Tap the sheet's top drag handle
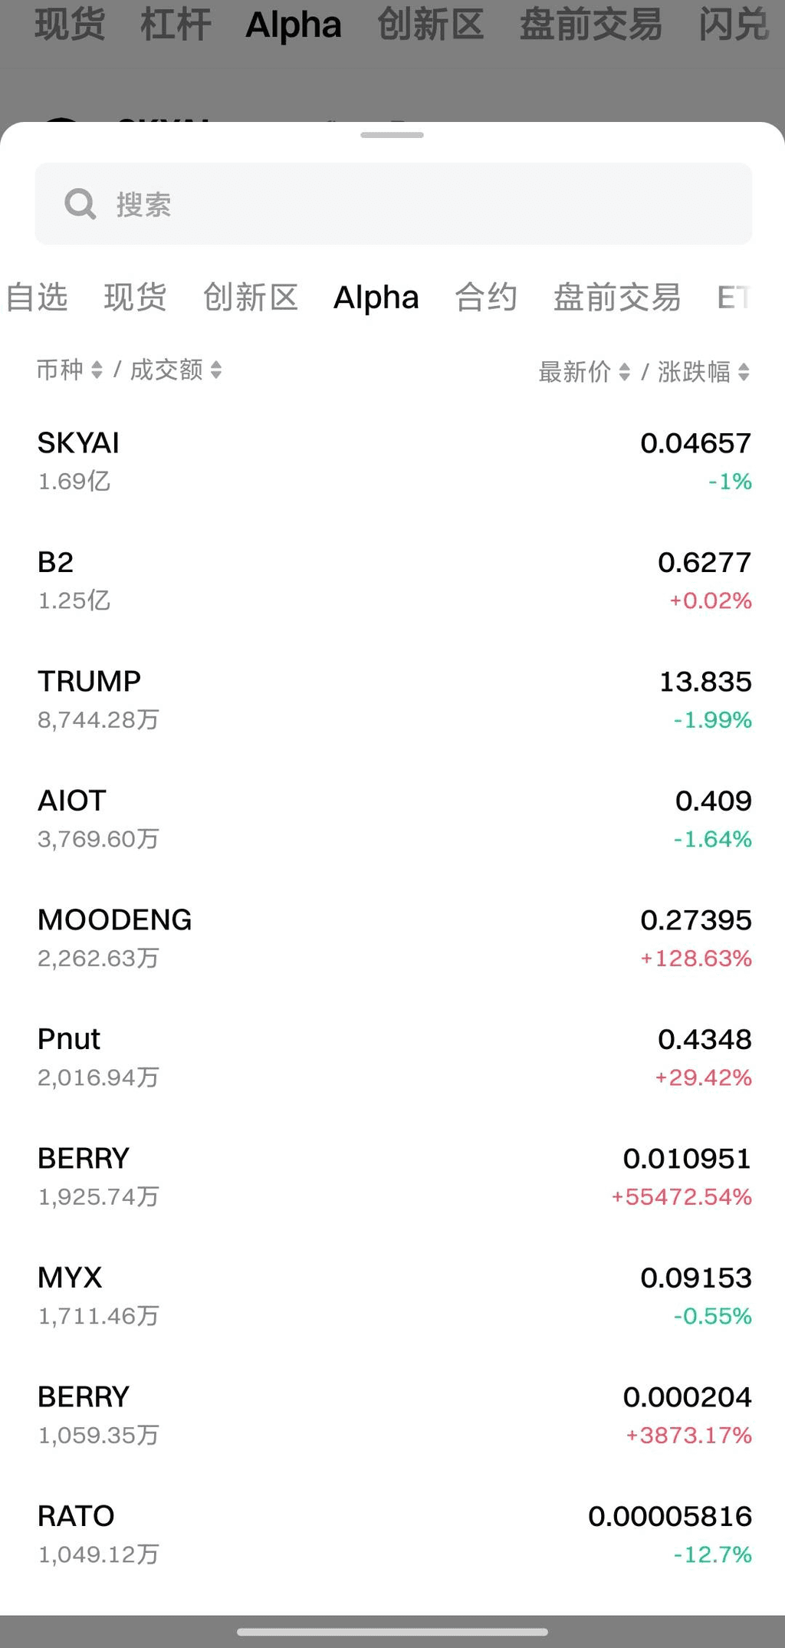Viewport: 785px width, 1648px height. pyautogui.click(x=392, y=135)
